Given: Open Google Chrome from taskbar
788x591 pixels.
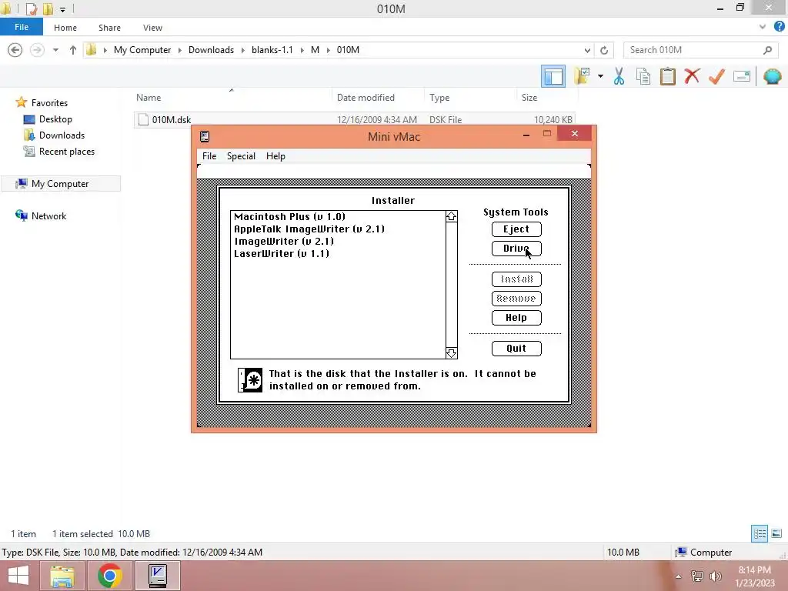Looking at the screenshot, I should click(x=109, y=576).
